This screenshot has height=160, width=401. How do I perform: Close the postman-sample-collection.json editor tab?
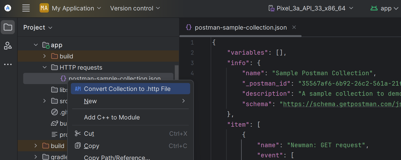click(294, 27)
